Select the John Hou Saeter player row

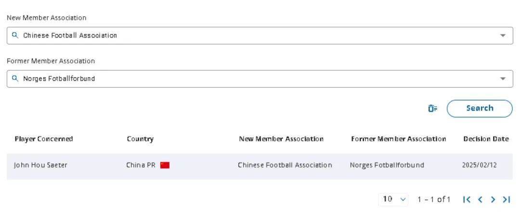41,165
